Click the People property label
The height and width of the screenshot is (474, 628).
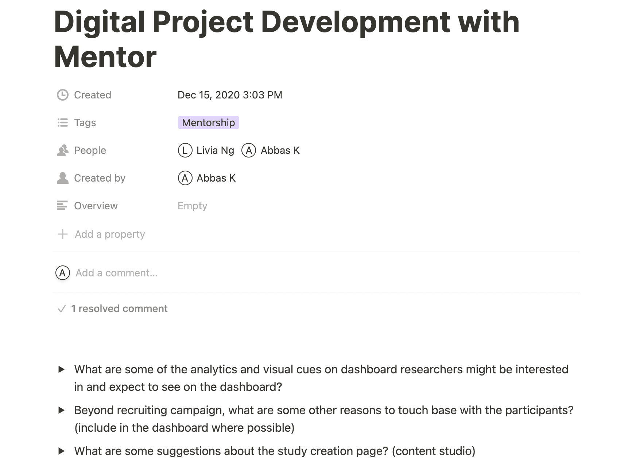point(90,150)
